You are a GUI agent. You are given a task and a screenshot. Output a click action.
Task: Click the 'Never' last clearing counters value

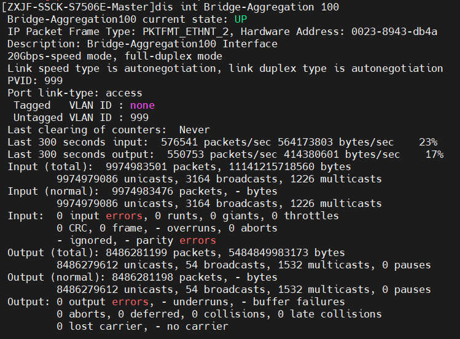[194, 130]
